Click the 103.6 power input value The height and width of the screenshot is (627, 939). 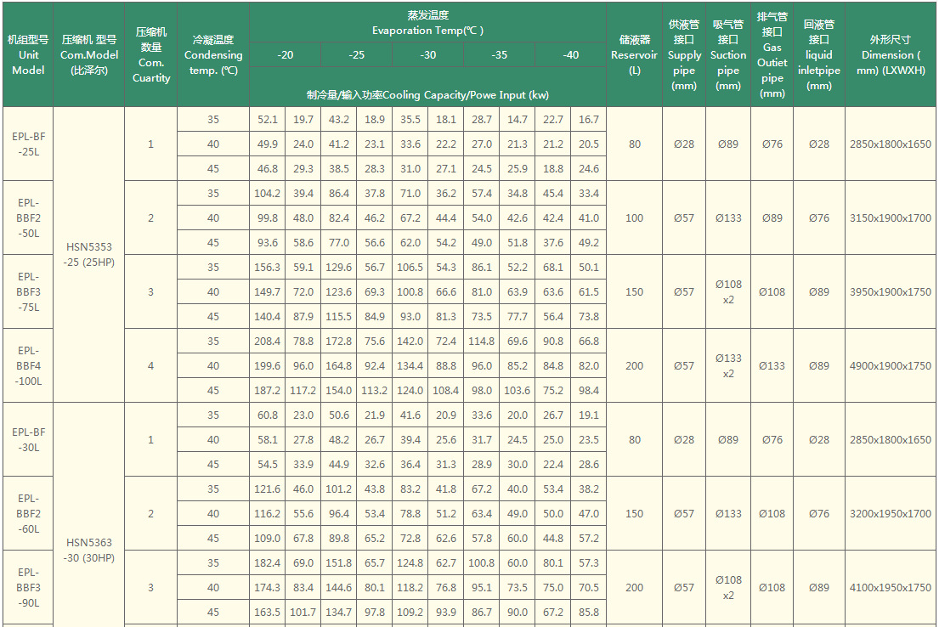pyautogui.click(x=518, y=391)
